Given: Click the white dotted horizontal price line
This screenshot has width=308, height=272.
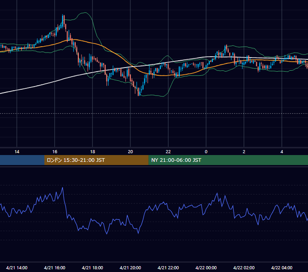Looking at the screenshot, I should (154, 113).
